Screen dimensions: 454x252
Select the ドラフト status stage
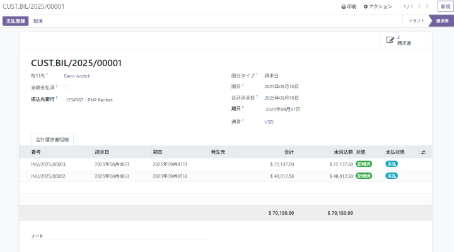[x=416, y=21]
